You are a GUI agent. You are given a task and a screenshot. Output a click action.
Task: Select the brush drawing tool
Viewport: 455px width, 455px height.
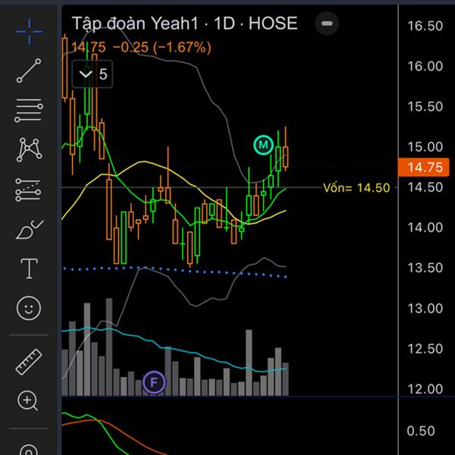30,230
